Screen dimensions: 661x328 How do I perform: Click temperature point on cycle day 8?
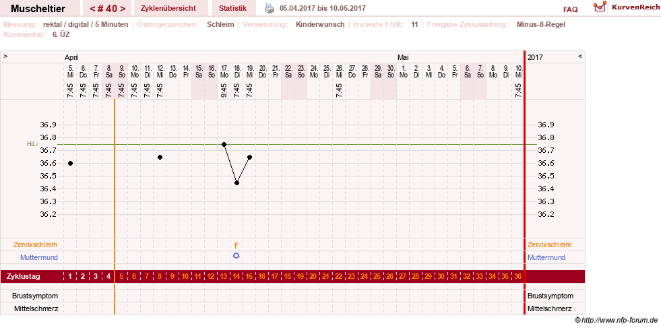click(x=160, y=157)
